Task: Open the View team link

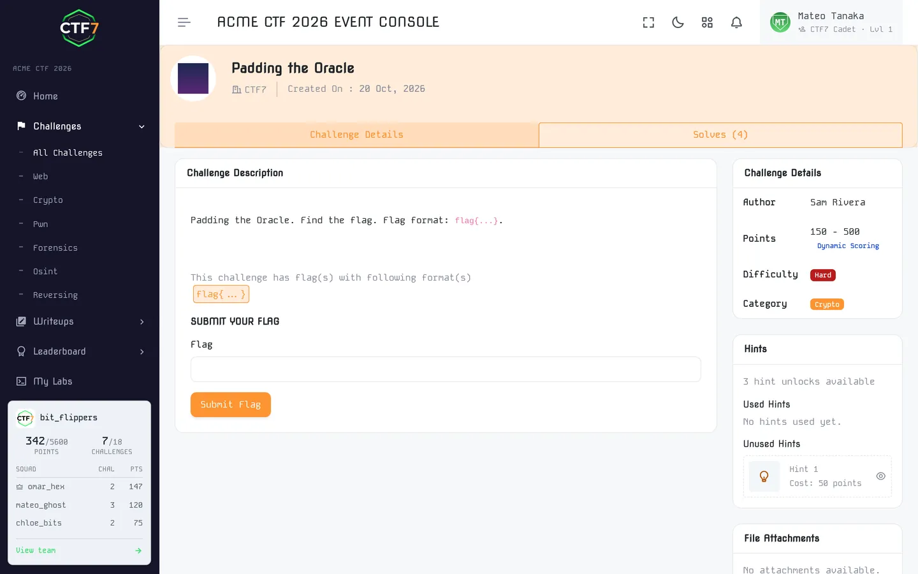Action: (x=36, y=550)
